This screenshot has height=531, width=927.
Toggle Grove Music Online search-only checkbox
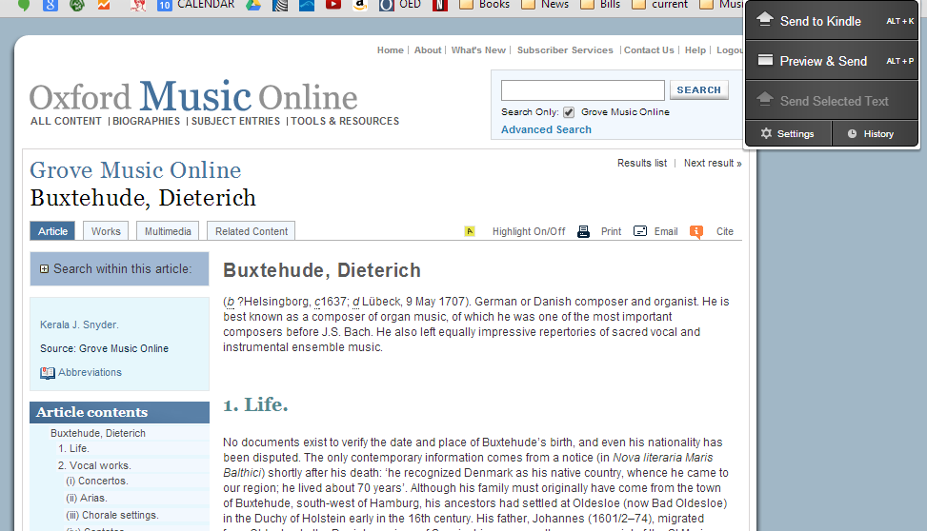569,112
